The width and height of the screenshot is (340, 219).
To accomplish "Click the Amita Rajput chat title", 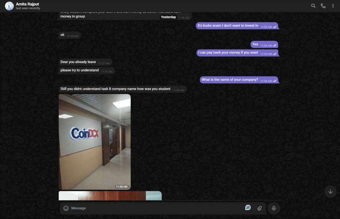I will pyautogui.click(x=27, y=4).
